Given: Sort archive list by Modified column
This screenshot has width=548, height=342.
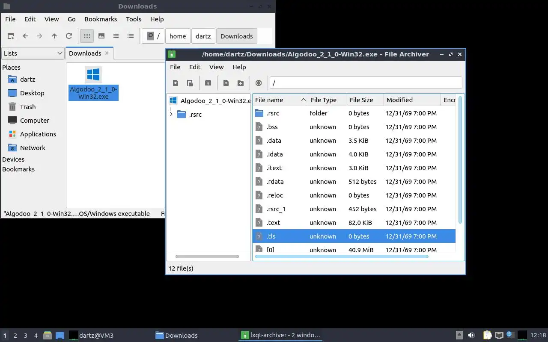Looking at the screenshot, I should (412, 100).
